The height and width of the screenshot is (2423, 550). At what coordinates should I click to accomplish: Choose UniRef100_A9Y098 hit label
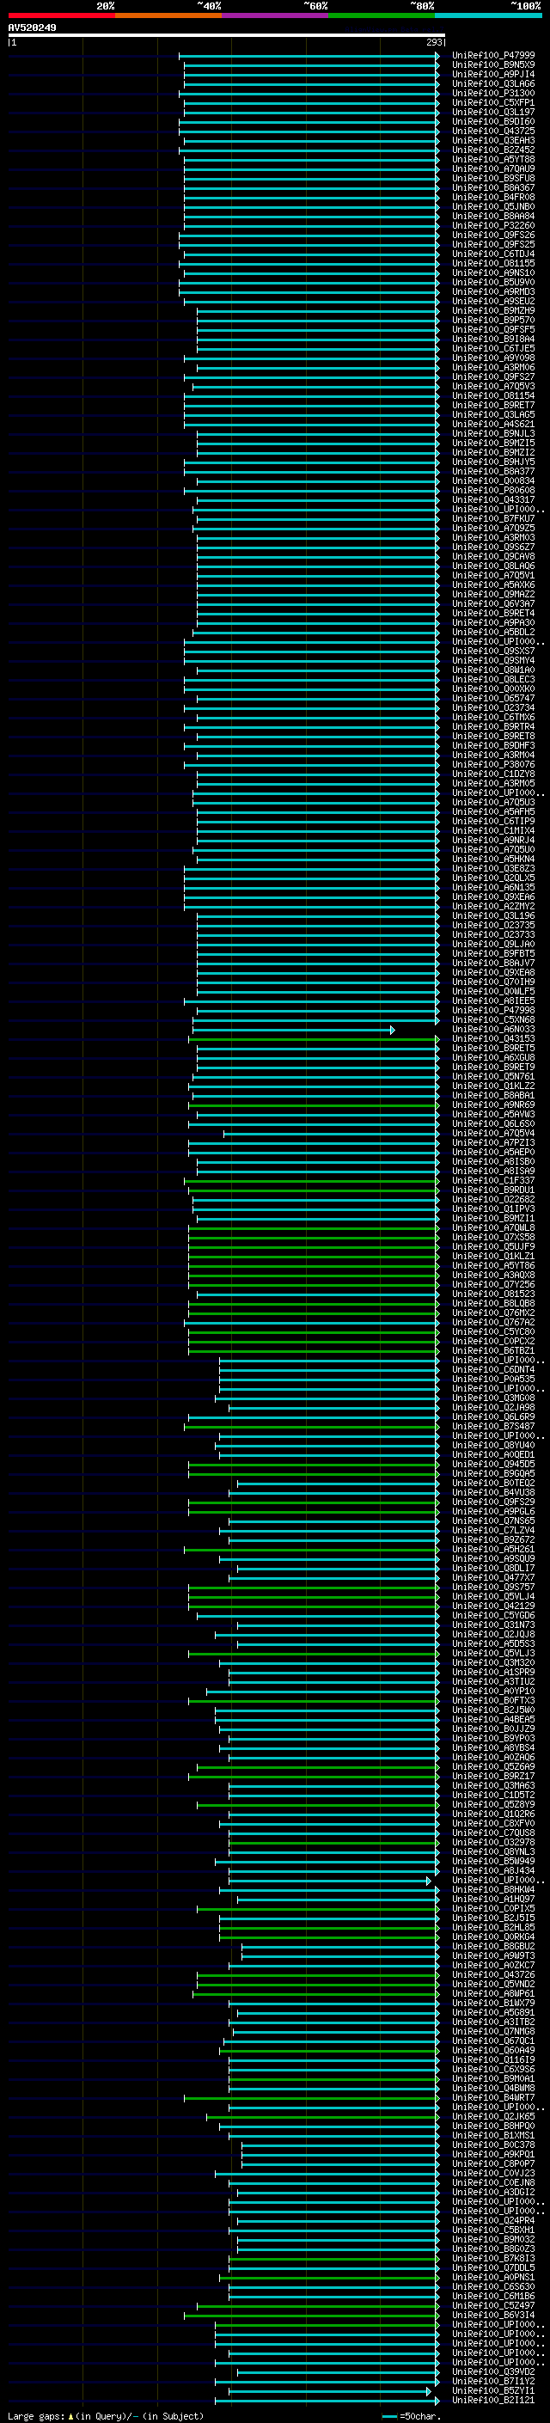pyautogui.click(x=492, y=358)
